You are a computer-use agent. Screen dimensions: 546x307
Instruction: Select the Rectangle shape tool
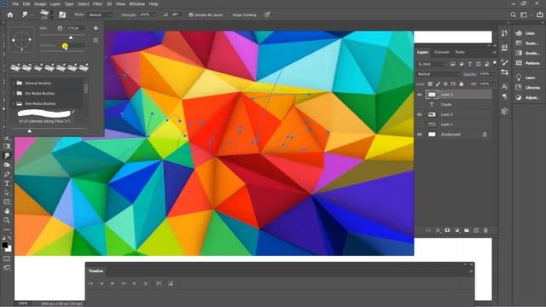pos(7,202)
